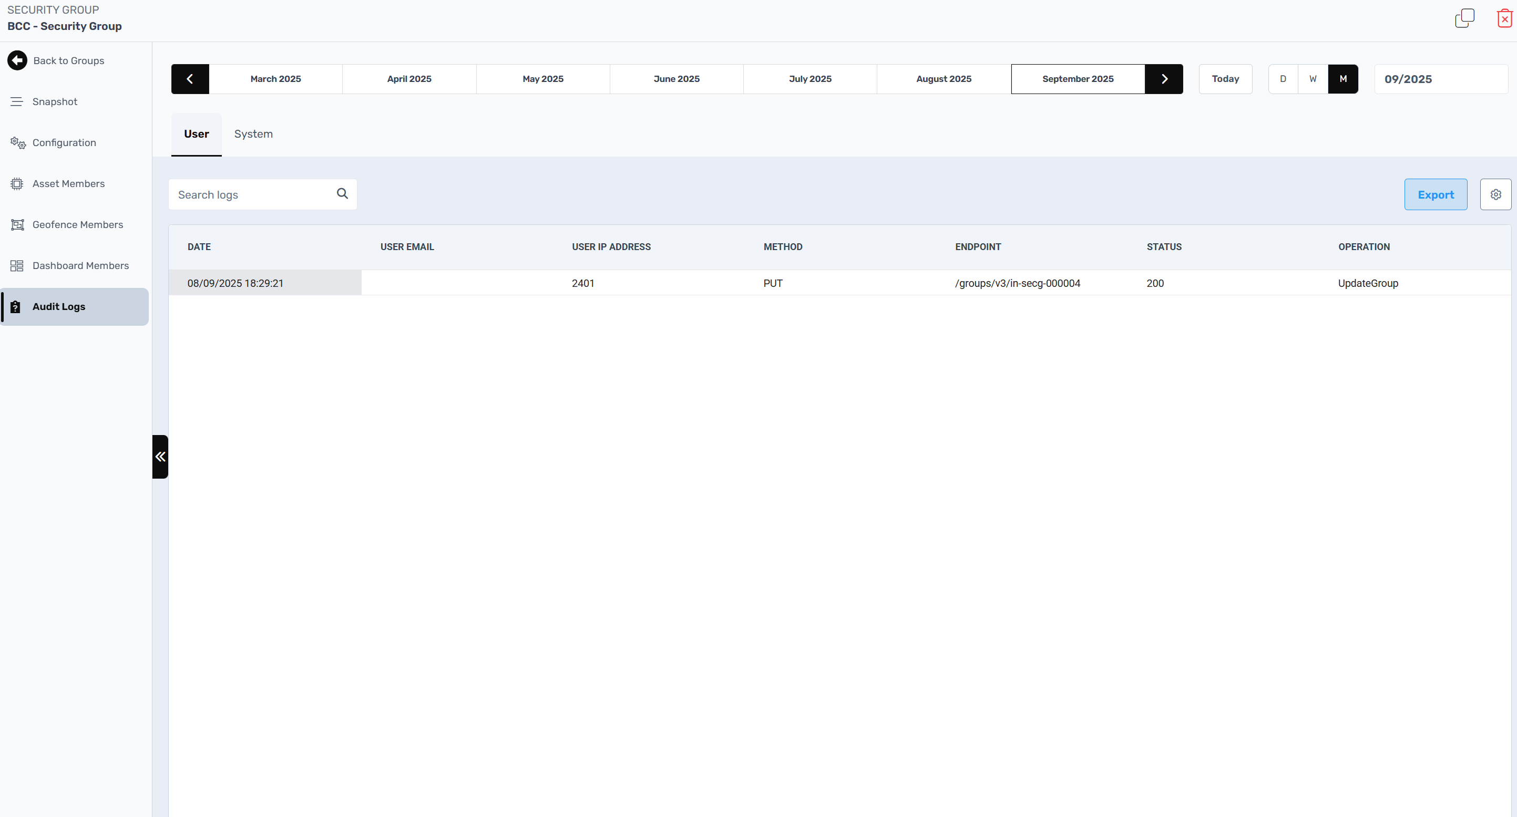Open the 09/2025 date picker field

click(x=1440, y=79)
